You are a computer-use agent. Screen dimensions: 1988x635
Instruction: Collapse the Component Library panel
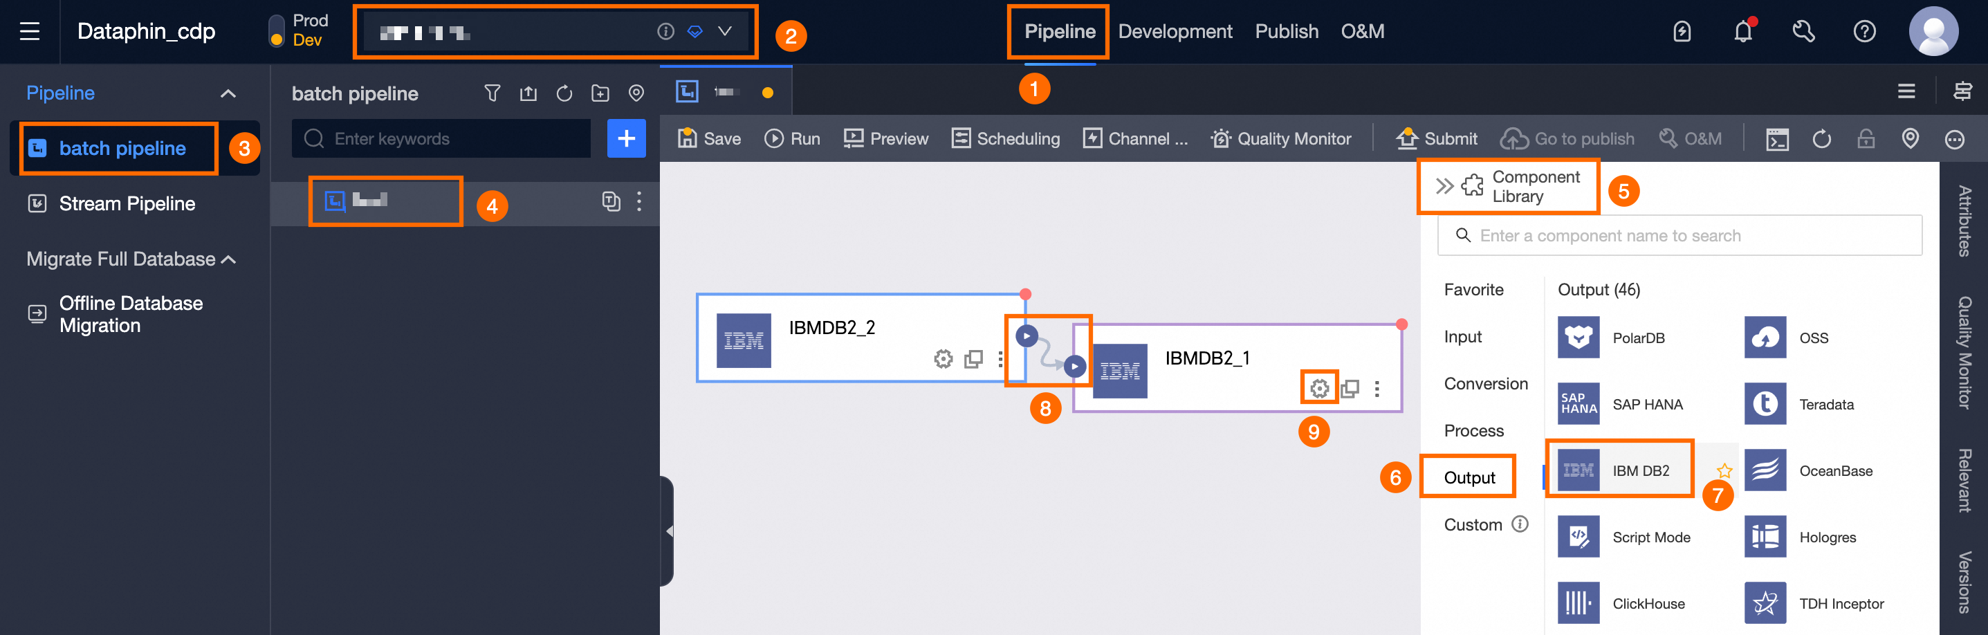coord(1444,186)
